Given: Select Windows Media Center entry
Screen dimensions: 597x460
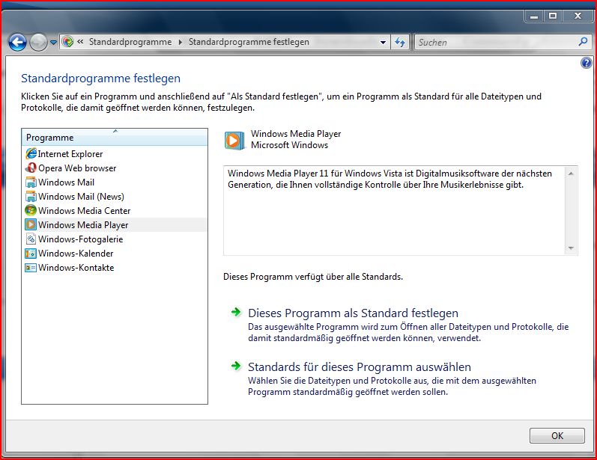Looking at the screenshot, I should (84, 211).
